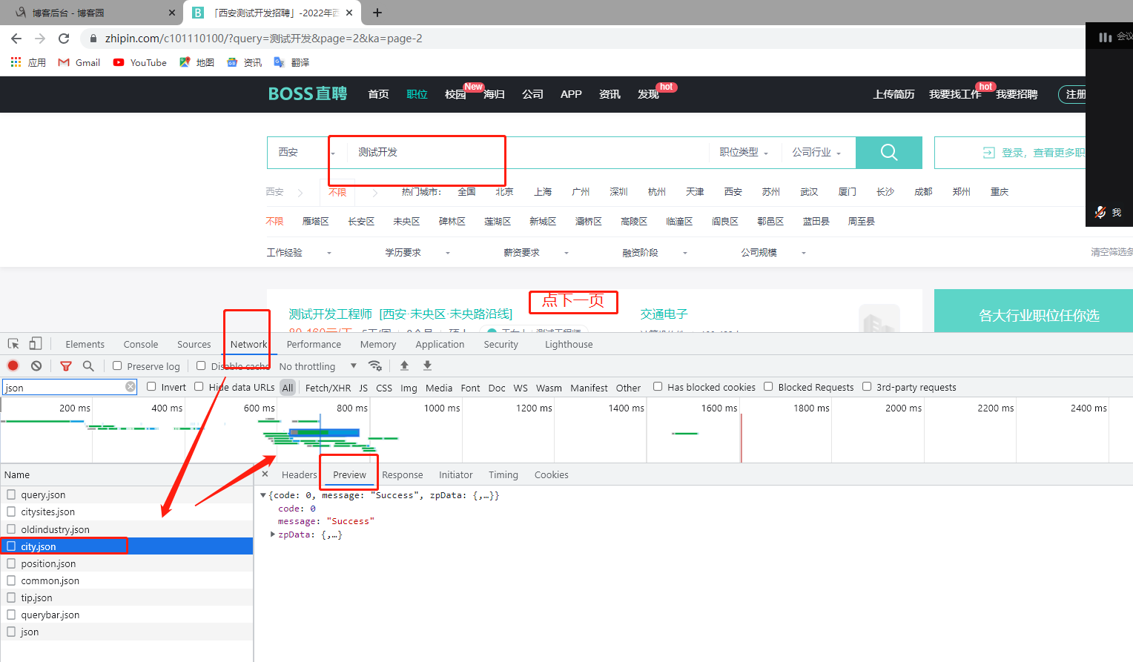Image resolution: width=1133 pixels, height=662 pixels.
Task: Expand the 工作经验 filter dropdown
Action: pos(300,253)
